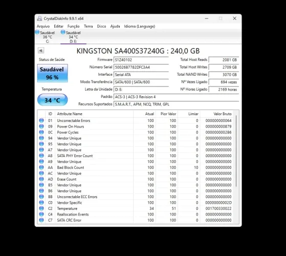Click the status icon for attribute 95 row
This screenshot has width=286, height=256.
pos(41,144)
